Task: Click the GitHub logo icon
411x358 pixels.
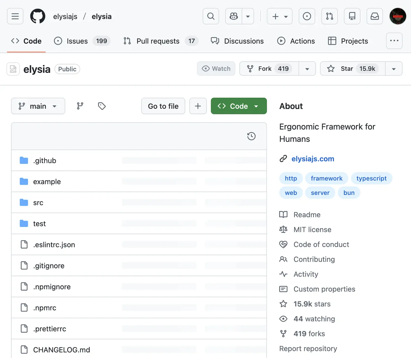Action: point(38,16)
